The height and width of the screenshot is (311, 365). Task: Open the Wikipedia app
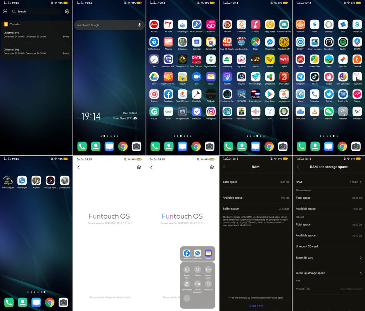357,112
